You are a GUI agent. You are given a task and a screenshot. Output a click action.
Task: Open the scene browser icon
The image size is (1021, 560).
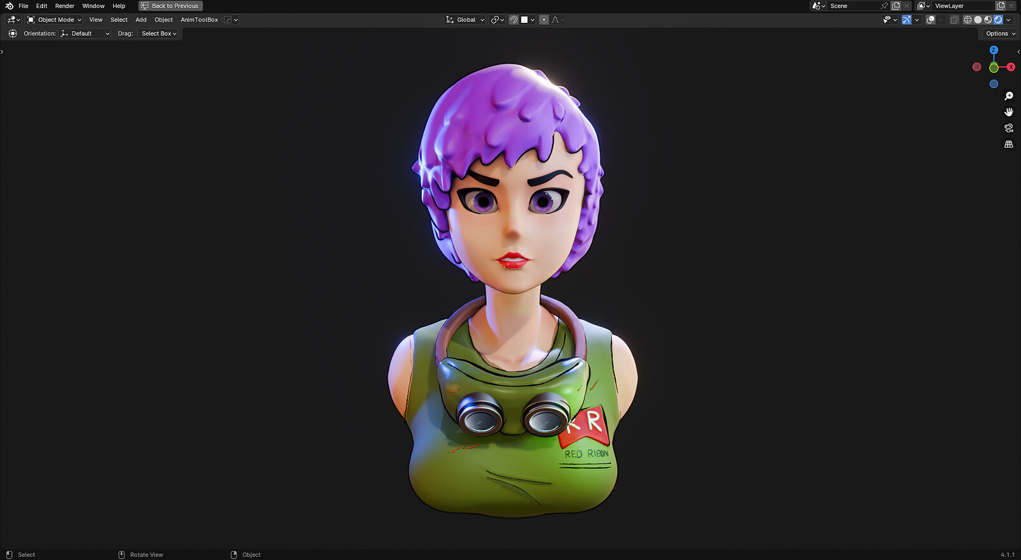click(819, 6)
